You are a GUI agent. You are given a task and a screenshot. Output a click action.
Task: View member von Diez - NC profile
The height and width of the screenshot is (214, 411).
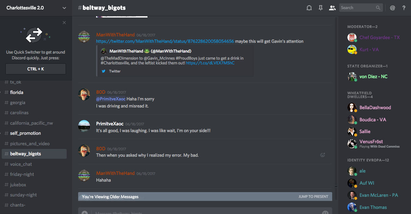click(x=373, y=77)
